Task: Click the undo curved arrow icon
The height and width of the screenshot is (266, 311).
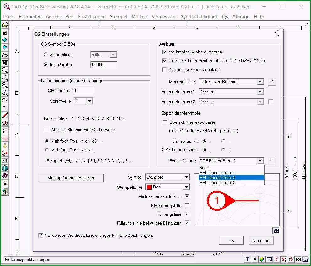Action: (5, 108)
